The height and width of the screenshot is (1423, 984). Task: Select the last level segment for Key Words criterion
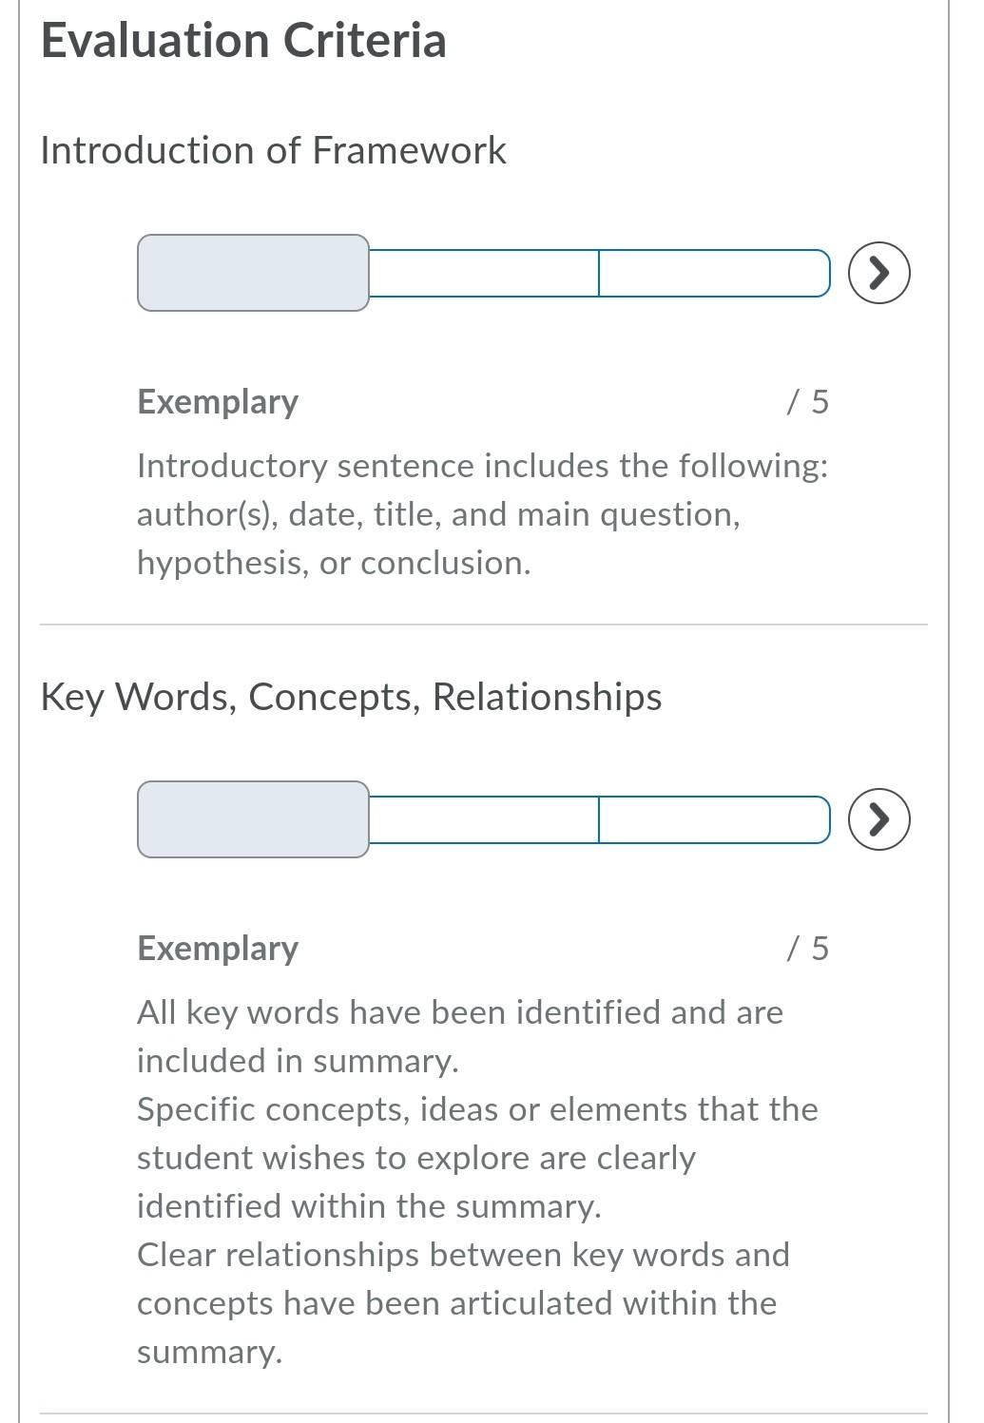[x=715, y=818]
